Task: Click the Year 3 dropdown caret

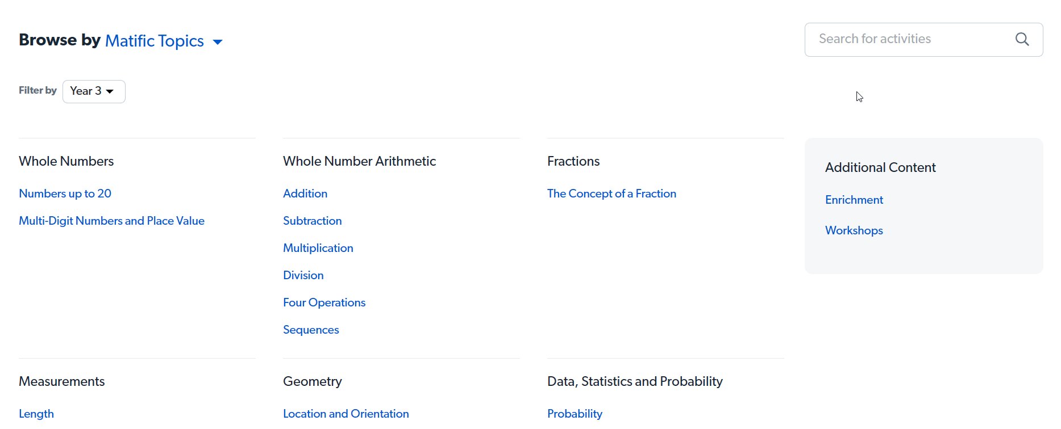Action: point(110,91)
